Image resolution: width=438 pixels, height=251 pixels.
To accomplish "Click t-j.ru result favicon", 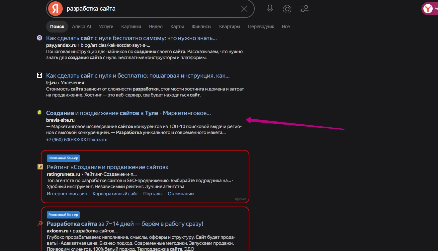I will [x=40, y=75].
